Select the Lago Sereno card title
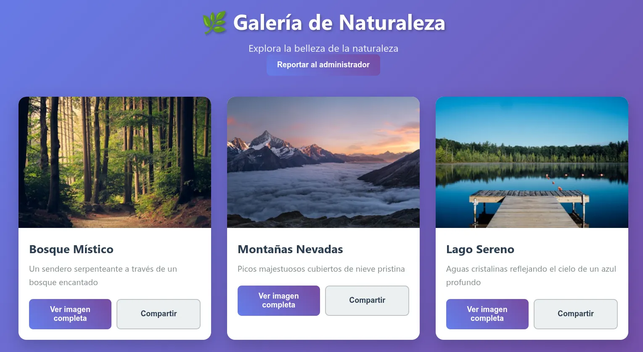Screen dimensions: 643x352 (x=480, y=249)
